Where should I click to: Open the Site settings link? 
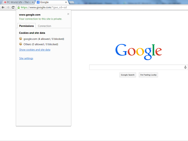(x=26, y=58)
